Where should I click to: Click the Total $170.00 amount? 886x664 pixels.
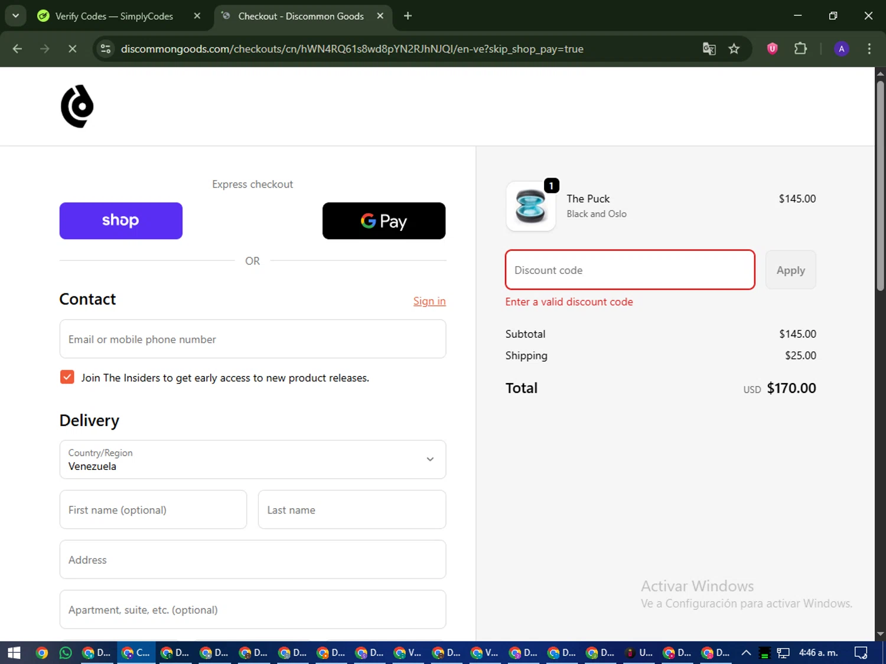click(791, 388)
